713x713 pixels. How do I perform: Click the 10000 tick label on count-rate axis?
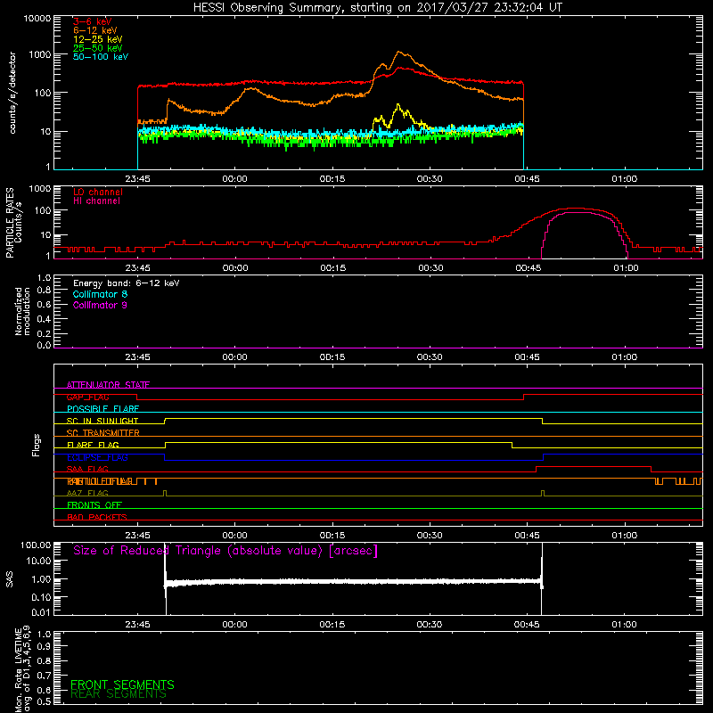(37, 19)
